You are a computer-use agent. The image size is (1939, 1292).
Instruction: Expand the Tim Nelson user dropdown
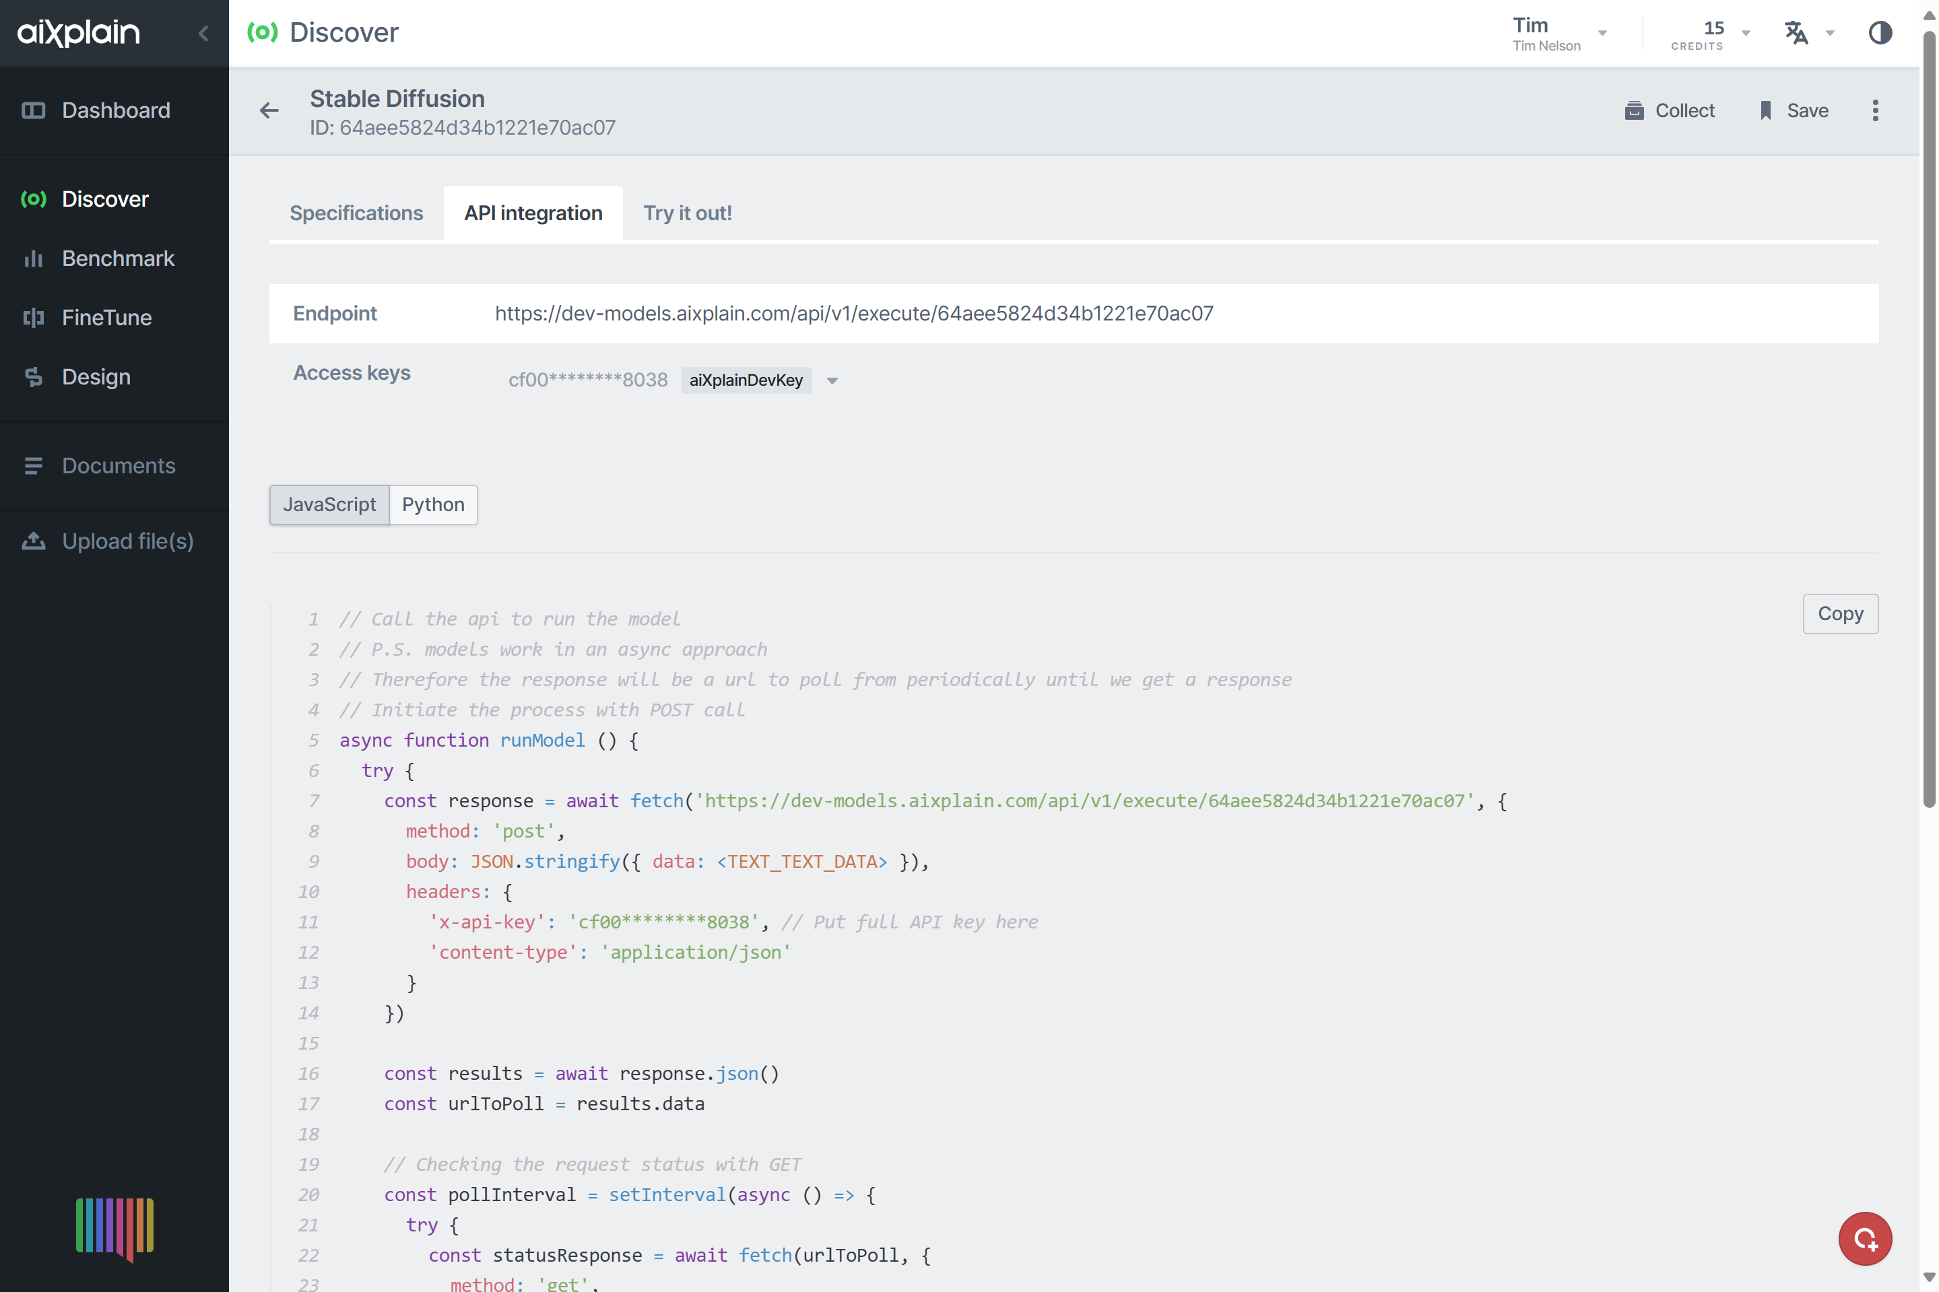[1603, 34]
